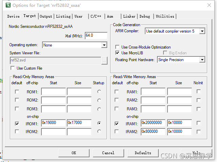The height and width of the screenshot is (162, 217).
Task: Click the RAM2 Size field
Action: pyautogui.click(x=180, y=100)
